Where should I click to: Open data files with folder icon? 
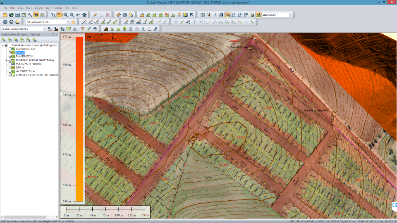5,15
